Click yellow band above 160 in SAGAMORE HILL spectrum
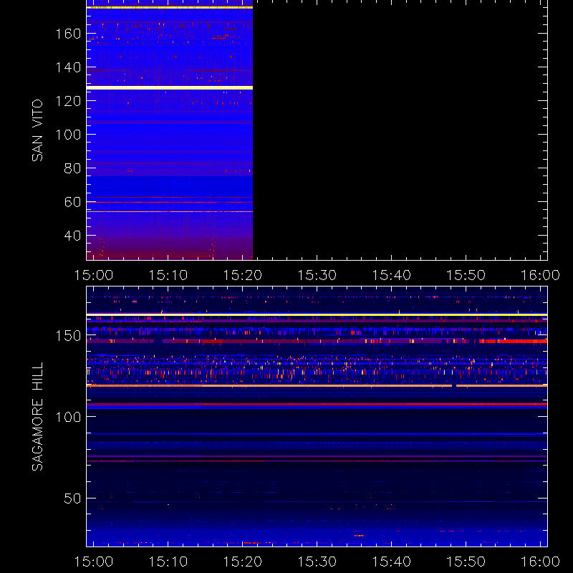The image size is (573, 573). click(x=317, y=314)
